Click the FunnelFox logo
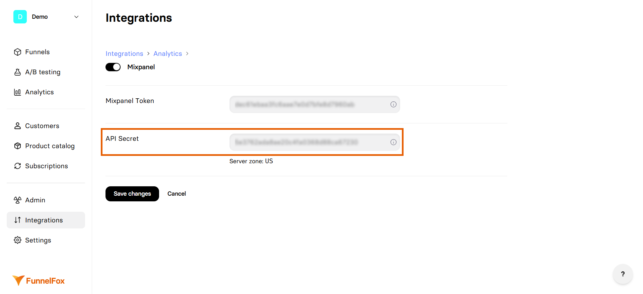 (39, 281)
